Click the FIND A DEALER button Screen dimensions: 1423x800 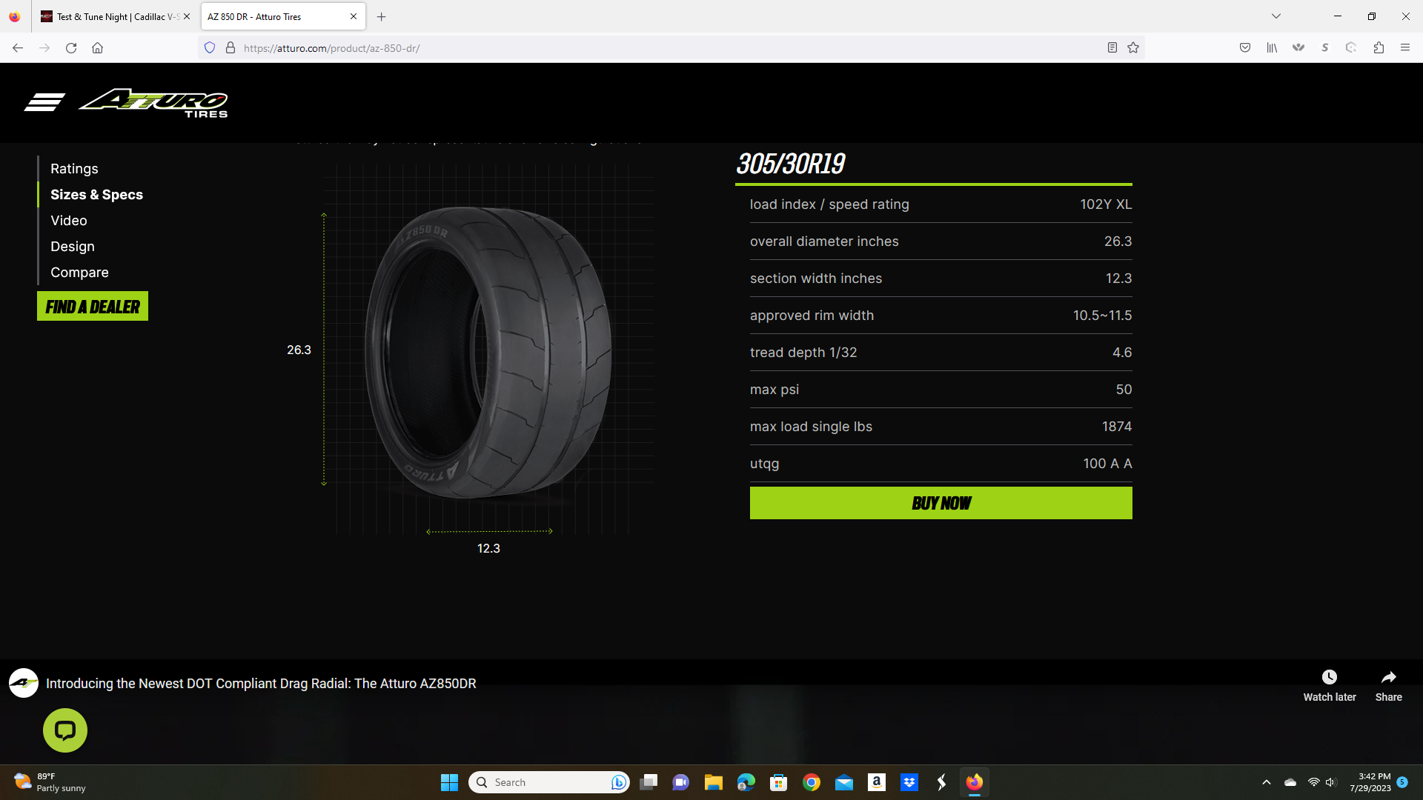pyautogui.click(x=93, y=307)
